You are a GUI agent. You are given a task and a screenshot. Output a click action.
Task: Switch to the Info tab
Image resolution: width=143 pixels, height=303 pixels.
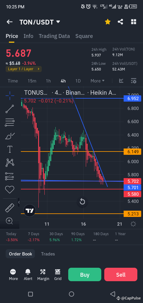28,36
